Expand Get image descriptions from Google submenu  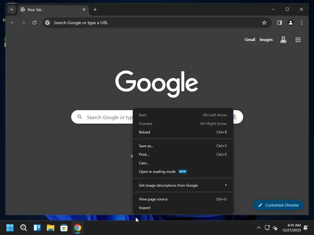coord(183,185)
